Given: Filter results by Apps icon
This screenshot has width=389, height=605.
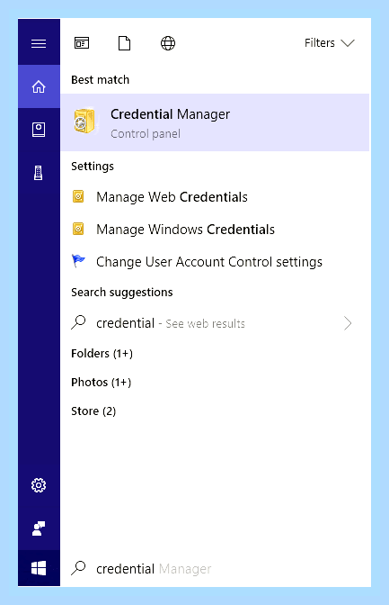Looking at the screenshot, I should (x=82, y=43).
